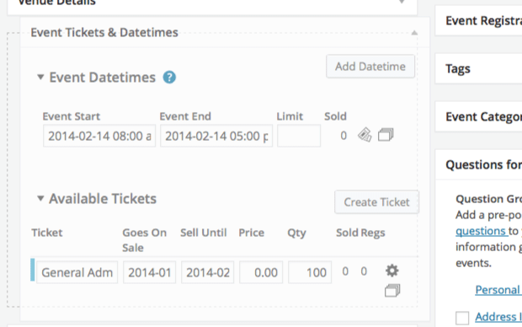Open the questions link in sidebar
The image size is (522, 327).
click(x=482, y=231)
